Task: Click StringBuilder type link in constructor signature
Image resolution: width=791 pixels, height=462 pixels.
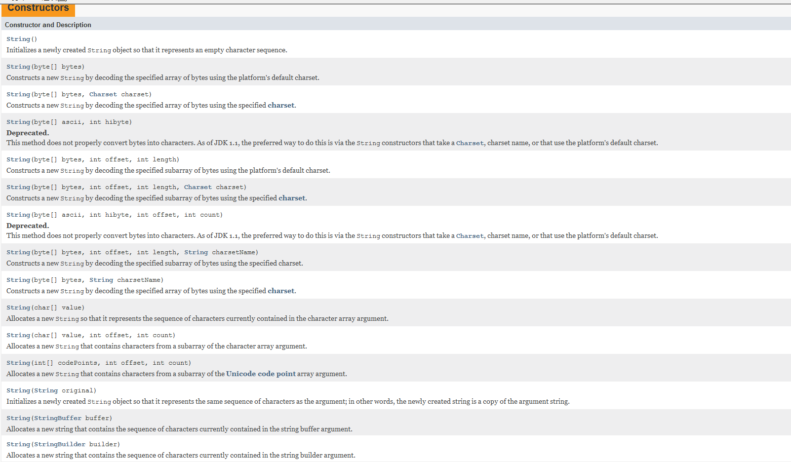Action: pos(60,444)
